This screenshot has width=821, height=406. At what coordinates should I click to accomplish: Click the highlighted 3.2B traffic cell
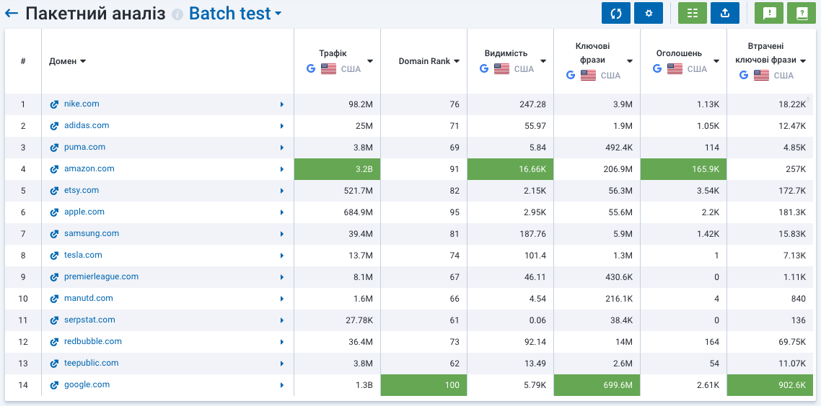tap(337, 169)
